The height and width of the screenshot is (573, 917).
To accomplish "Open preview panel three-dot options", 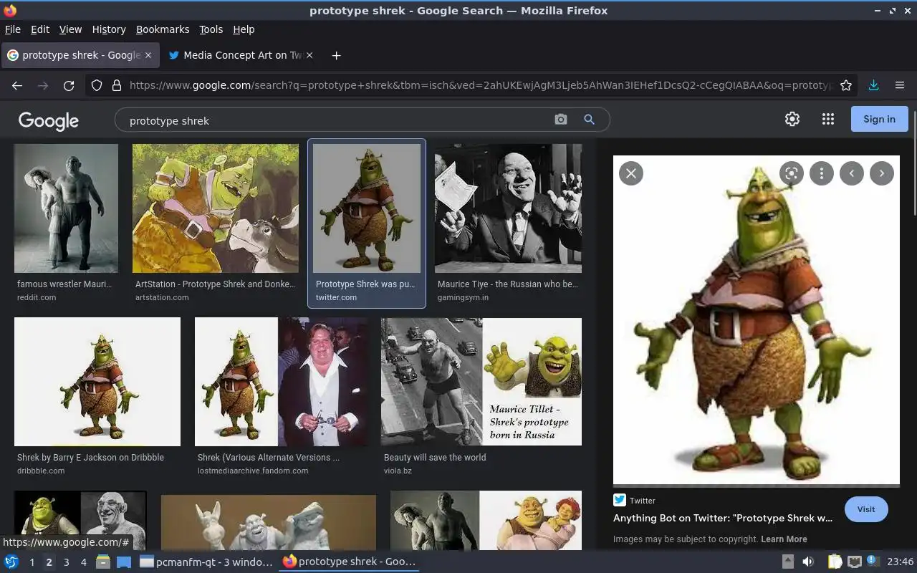I will [x=822, y=173].
